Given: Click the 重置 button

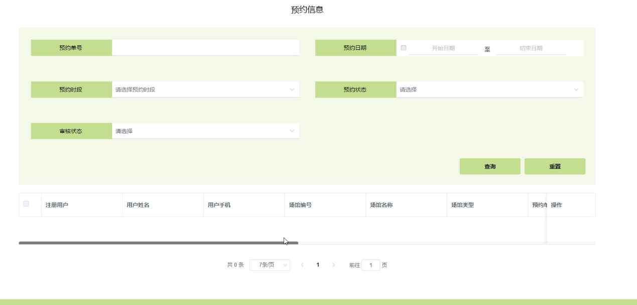Looking at the screenshot, I should coord(555,166).
